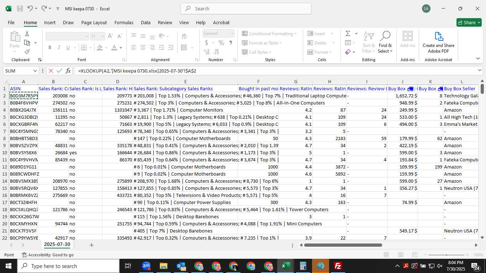This screenshot has width=486, height=273.
Task: Open the File tab
Action: point(11,22)
